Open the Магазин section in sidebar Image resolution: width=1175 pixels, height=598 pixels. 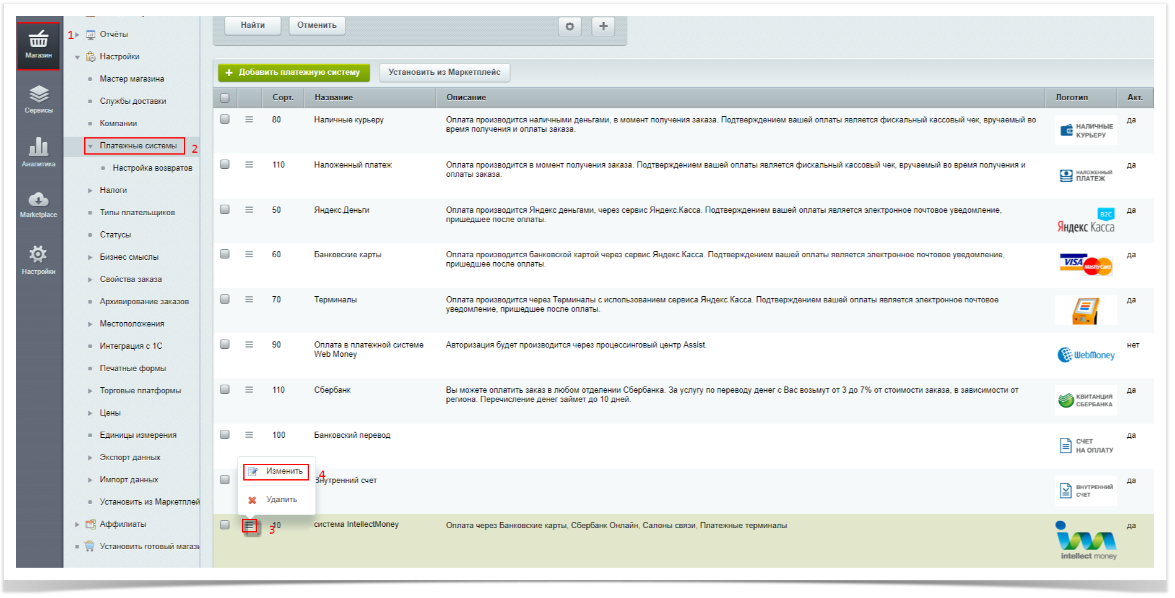point(38,46)
